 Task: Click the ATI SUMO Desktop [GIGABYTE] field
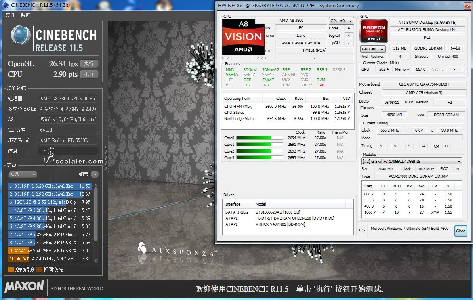427,22
